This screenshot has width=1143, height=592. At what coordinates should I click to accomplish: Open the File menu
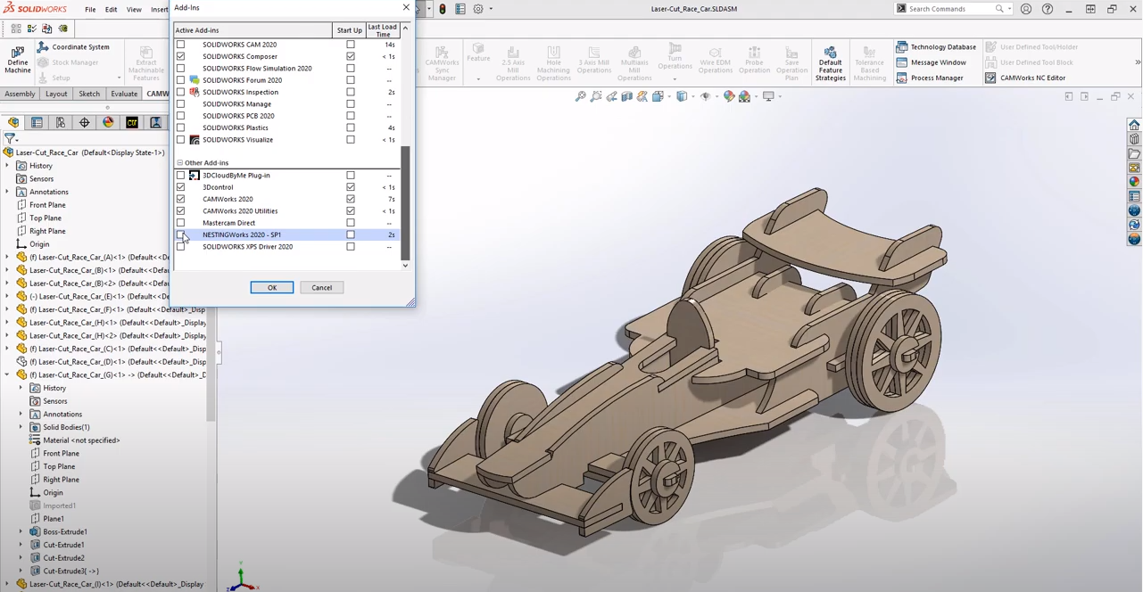pos(90,10)
